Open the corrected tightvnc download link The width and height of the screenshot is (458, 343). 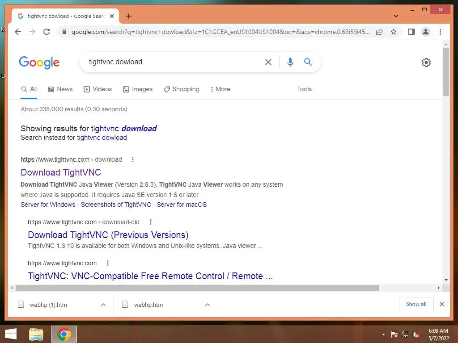[124, 129]
